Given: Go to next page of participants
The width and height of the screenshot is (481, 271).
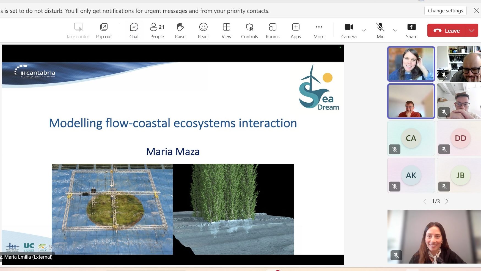Looking at the screenshot, I should click(x=447, y=201).
